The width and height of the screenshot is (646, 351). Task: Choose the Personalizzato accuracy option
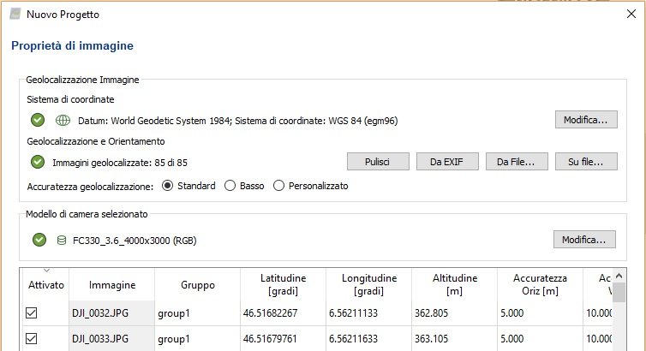click(278, 186)
